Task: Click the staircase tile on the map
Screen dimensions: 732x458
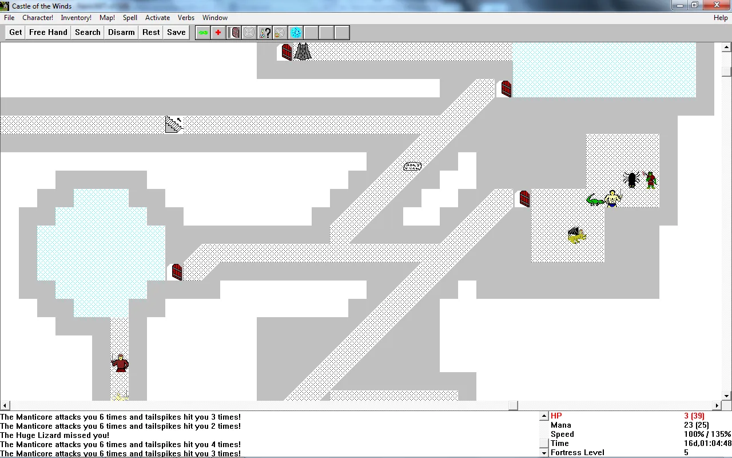Action: (x=174, y=124)
